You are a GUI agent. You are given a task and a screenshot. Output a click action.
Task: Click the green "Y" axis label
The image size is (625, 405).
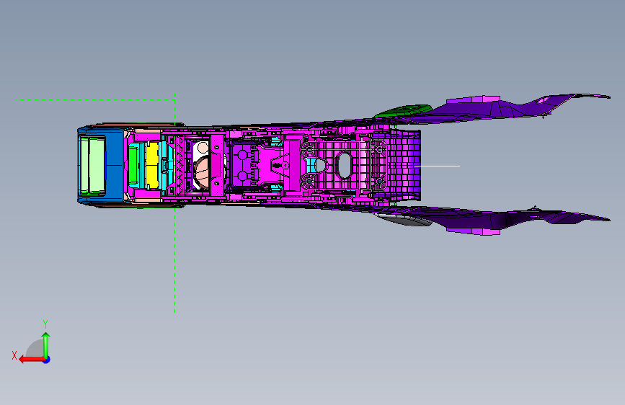[45, 324]
